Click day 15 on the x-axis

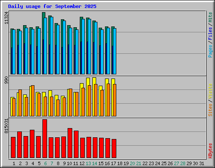[101, 163]
